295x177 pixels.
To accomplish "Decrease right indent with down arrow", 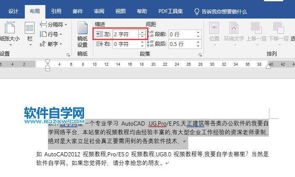I will coord(142,46).
